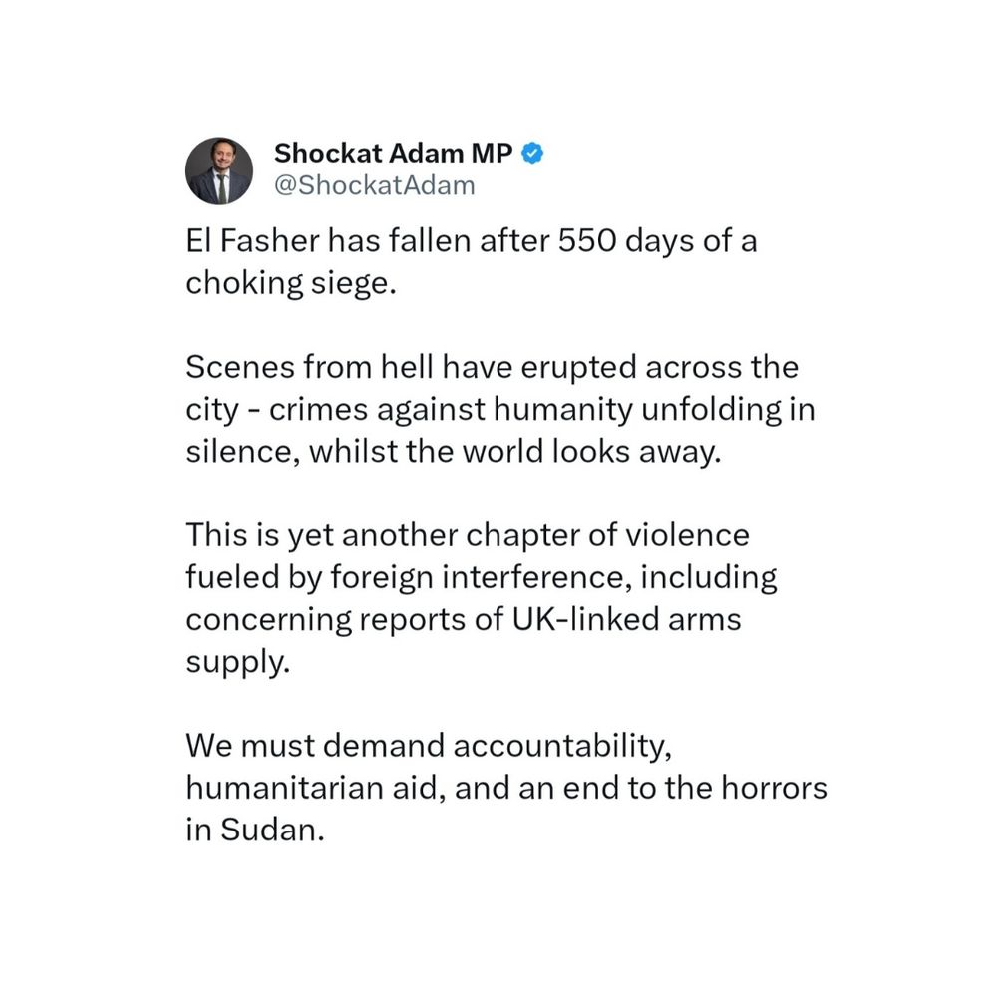This screenshot has width=997, height=997.
Task: Click Shockat Adam's profile picture
Action: 218,170
